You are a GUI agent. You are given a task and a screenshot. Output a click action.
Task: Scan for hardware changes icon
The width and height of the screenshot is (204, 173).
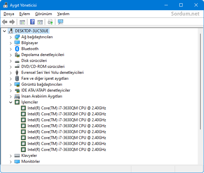(61, 22)
